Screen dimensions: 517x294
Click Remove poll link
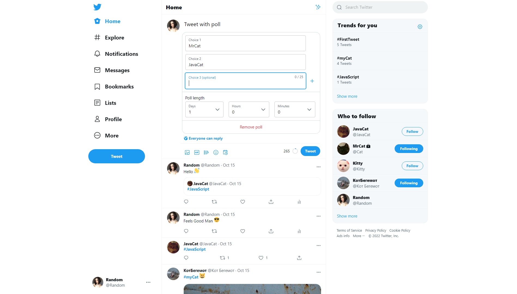pos(251,127)
